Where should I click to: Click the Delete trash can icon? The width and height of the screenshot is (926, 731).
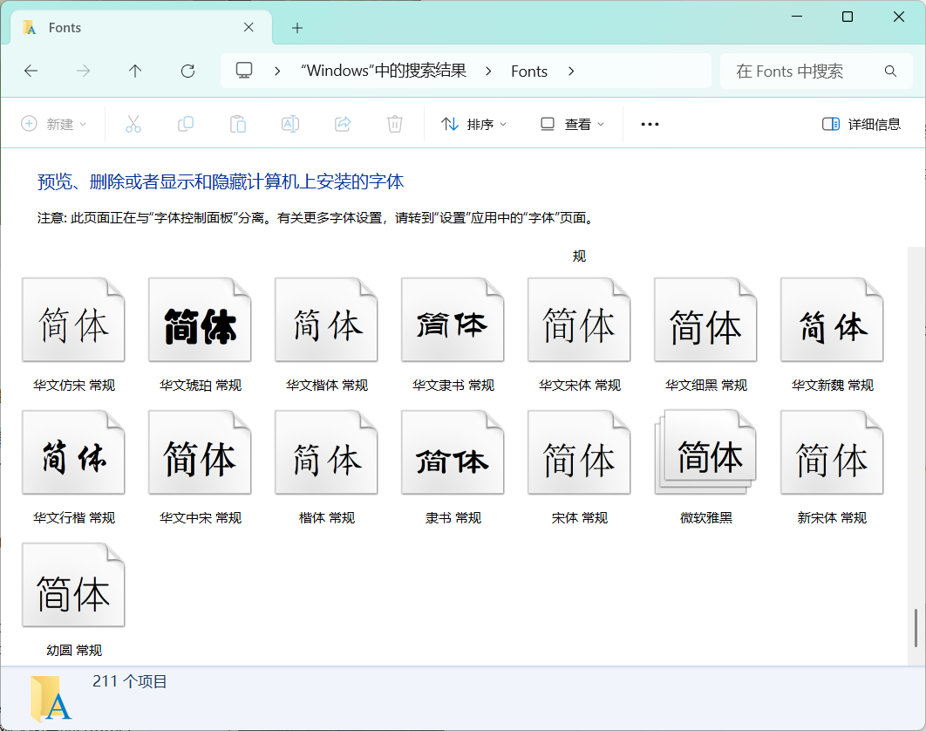395,124
